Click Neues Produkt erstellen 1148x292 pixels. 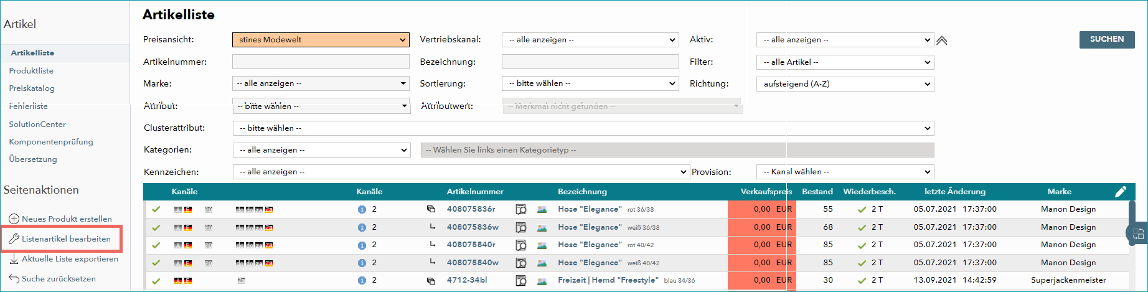(x=60, y=219)
